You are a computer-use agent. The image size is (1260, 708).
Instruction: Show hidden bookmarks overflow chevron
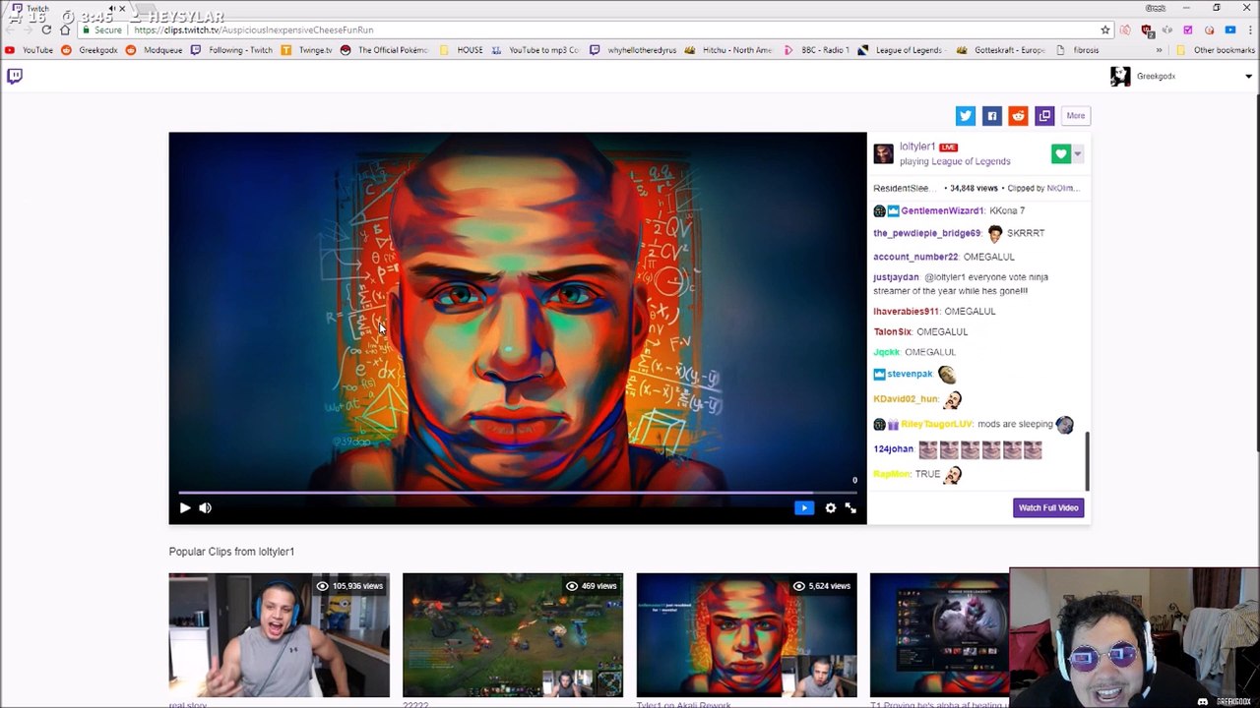tap(1160, 50)
